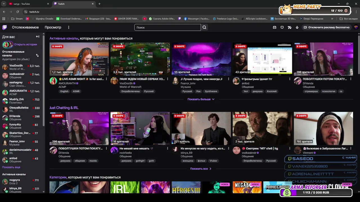Expand followed list with 'Показать еще'
This screenshot has width=360, height=202.
click(11, 167)
